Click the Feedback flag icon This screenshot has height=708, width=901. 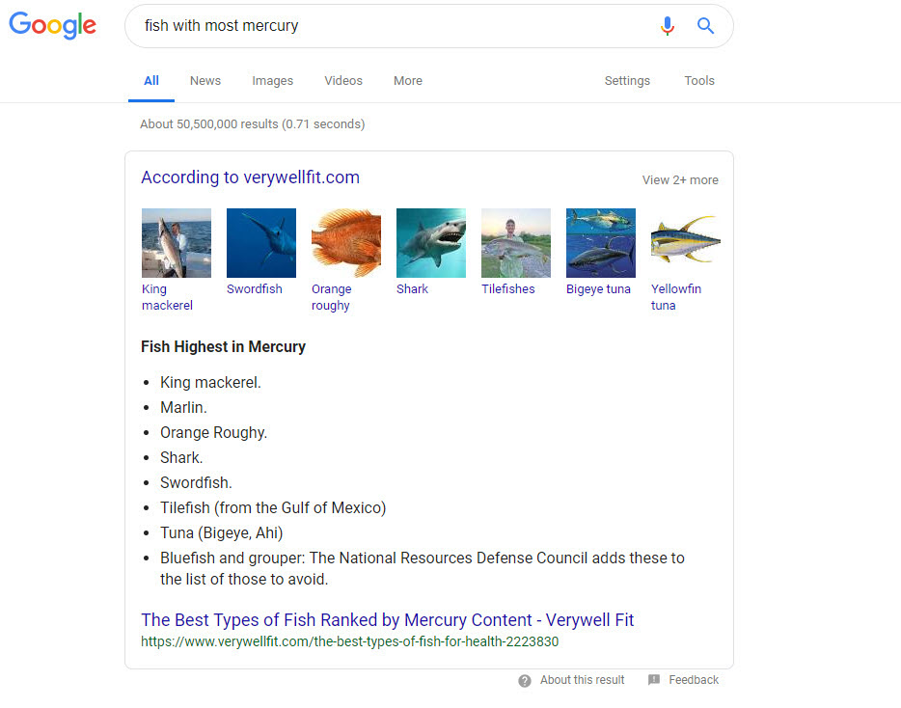pyautogui.click(x=654, y=680)
